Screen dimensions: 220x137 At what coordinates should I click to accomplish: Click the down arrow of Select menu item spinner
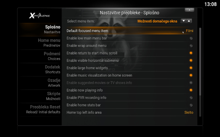click(183, 21)
